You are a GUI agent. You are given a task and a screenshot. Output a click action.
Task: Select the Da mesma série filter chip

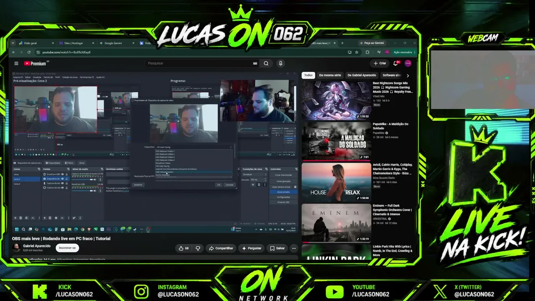330,75
